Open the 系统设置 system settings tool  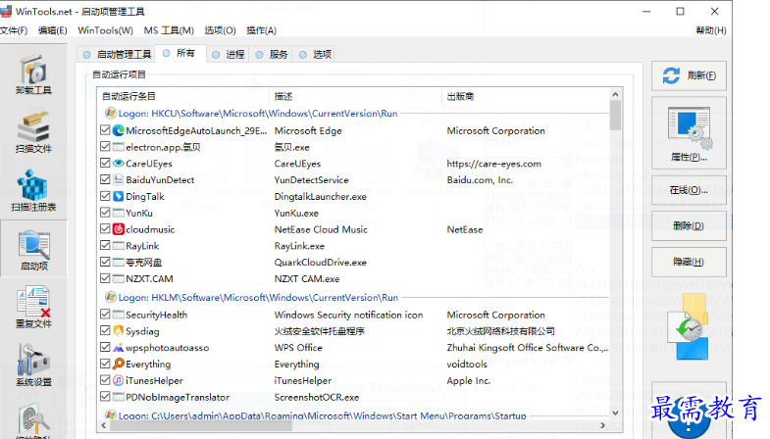pyautogui.click(x=33, y=366)
